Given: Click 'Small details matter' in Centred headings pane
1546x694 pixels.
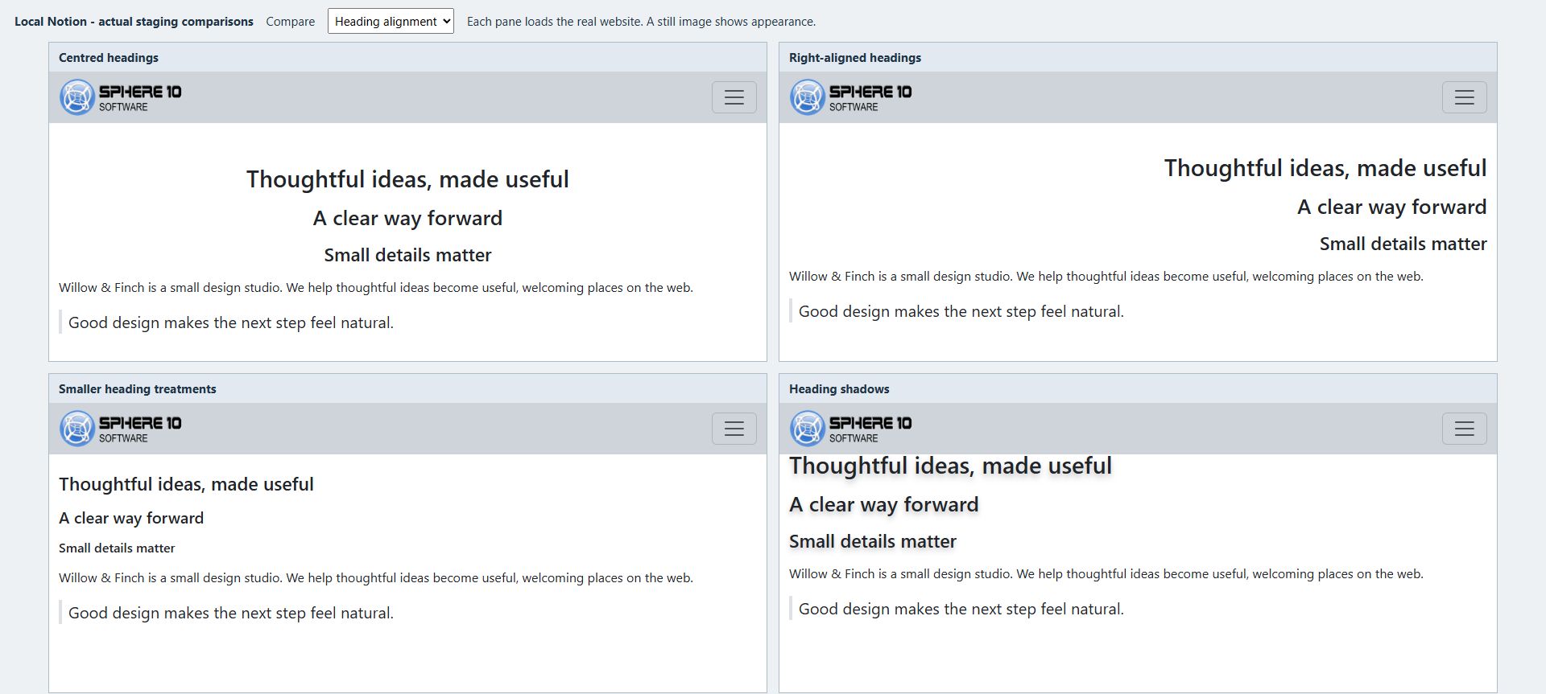Looking at the screenshot, I should click(x=407, y=255).
